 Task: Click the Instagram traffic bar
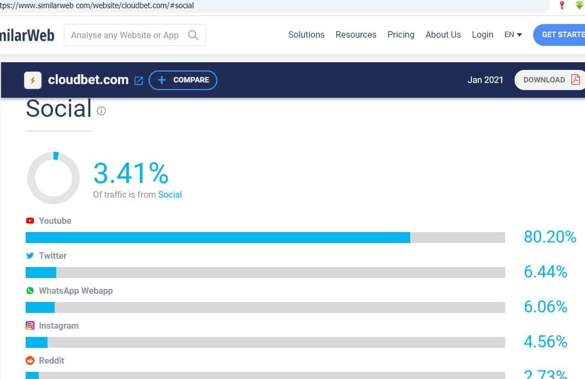point(265,342)
